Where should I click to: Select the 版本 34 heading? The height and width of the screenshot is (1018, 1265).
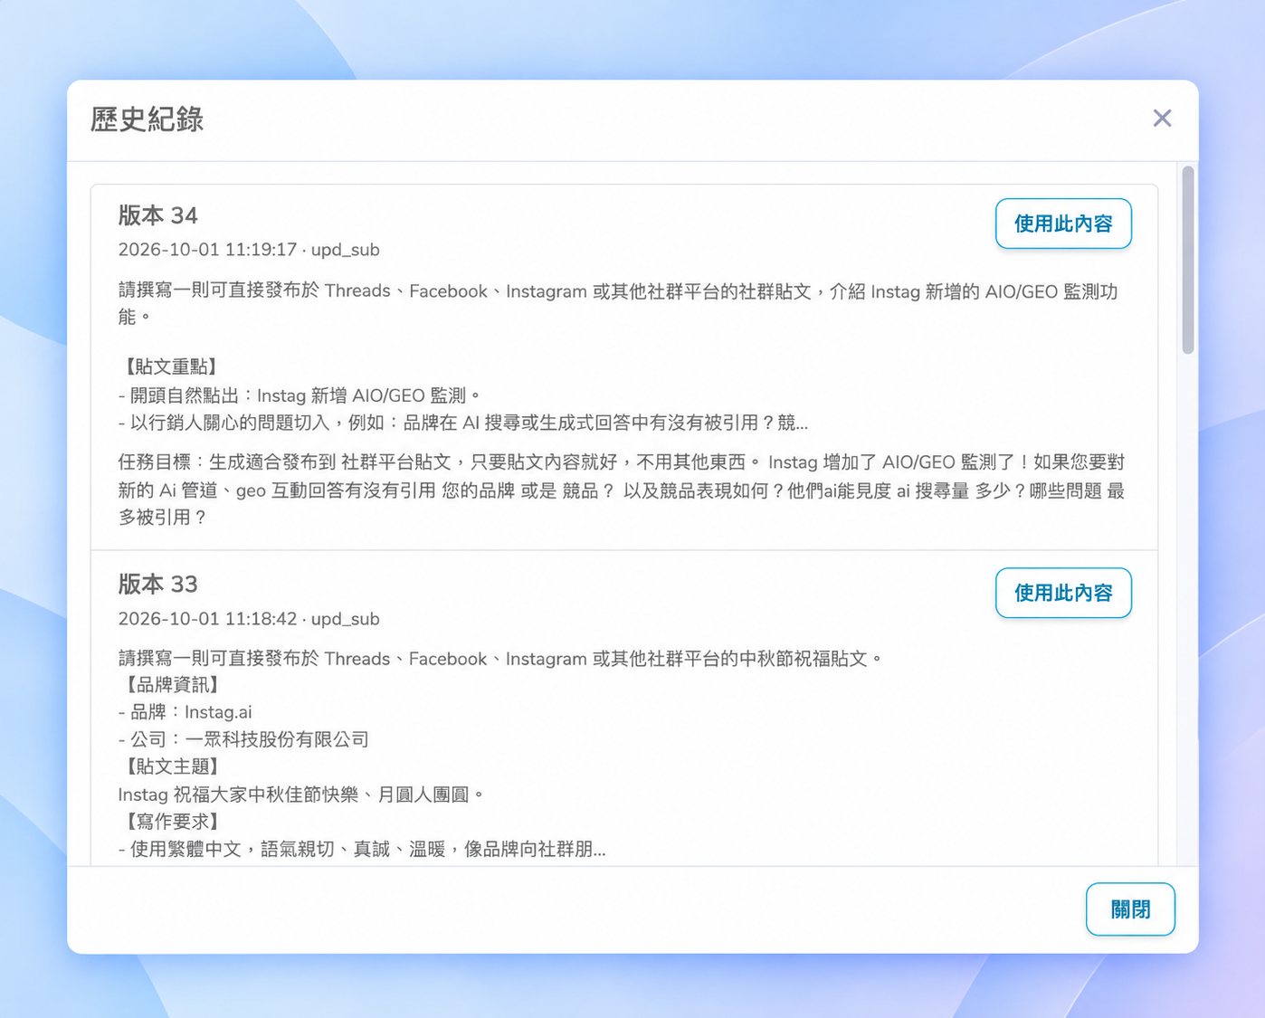coord(158,215)
